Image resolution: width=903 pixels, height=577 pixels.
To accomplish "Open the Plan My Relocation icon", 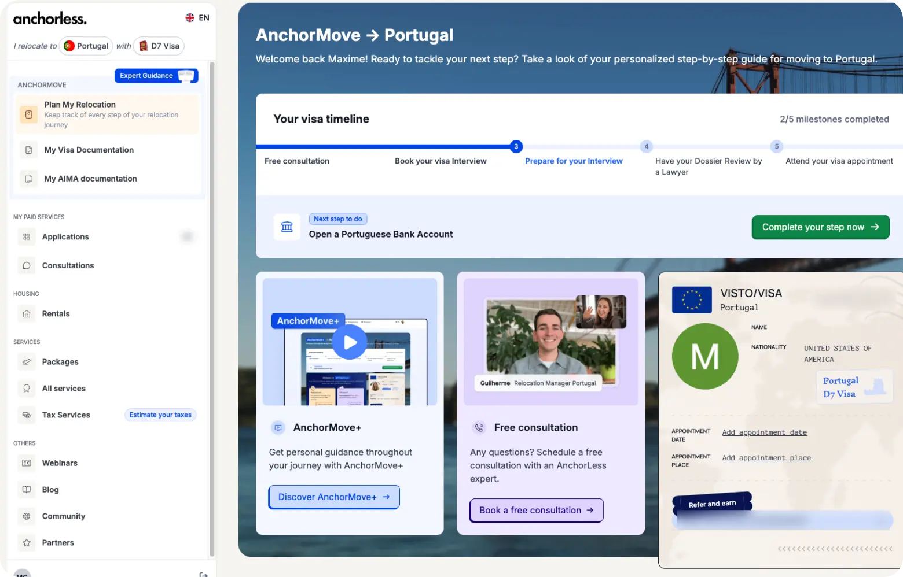I will (x=28, y=114).
